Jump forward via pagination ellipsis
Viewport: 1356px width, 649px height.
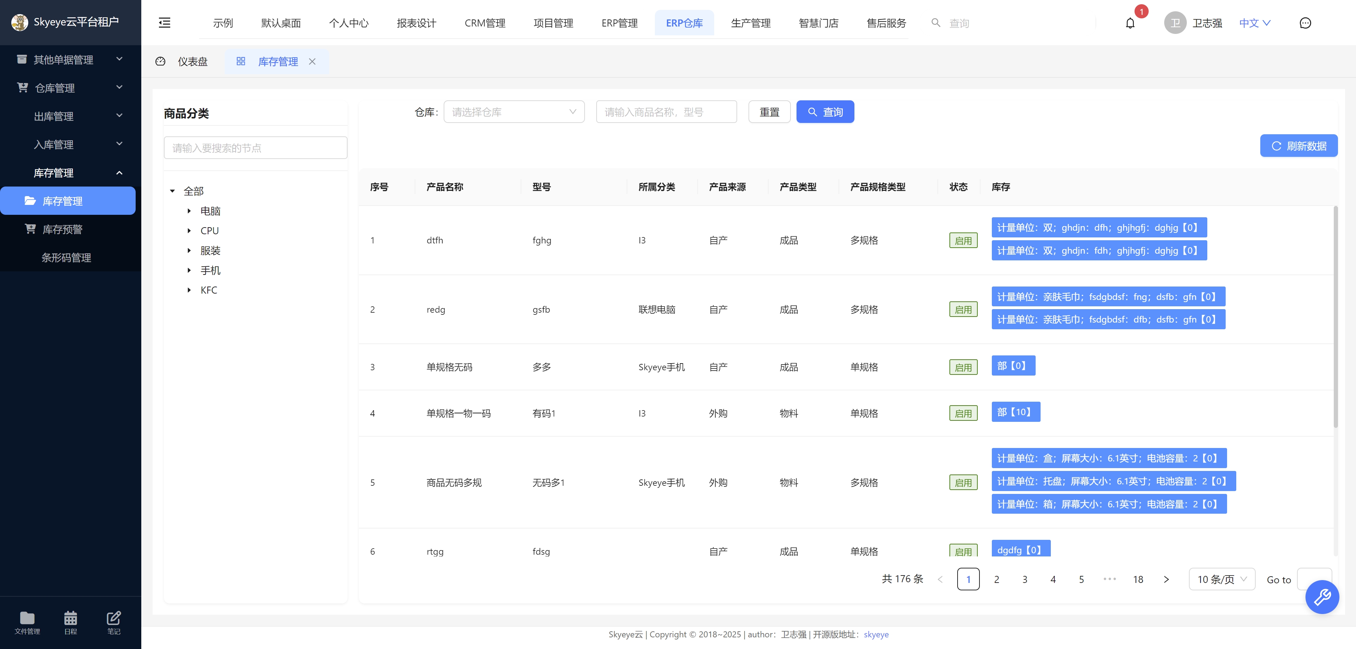point(1110,579)
